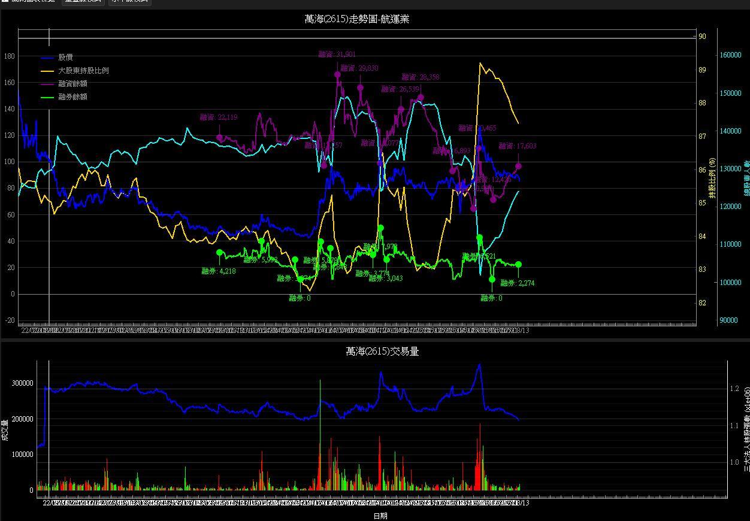This screenshot has width=750, height=521.
Task: Click the green marker dot for 融券: 3,043
Action: click(387, 260)
